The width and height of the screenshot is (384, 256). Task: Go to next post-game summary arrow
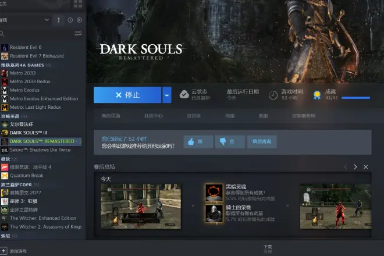pyautogui.click(x=355, y=167)
